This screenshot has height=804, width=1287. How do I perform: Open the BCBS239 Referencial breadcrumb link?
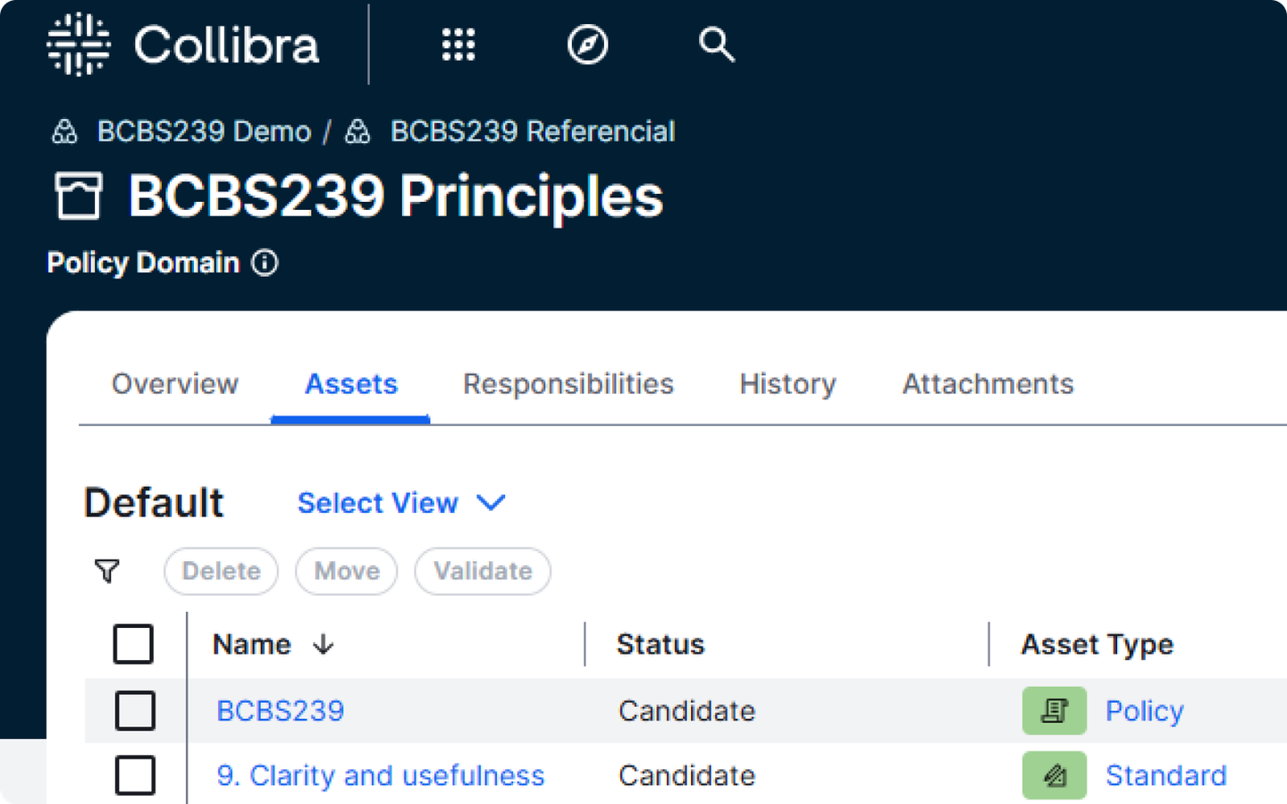533,132
